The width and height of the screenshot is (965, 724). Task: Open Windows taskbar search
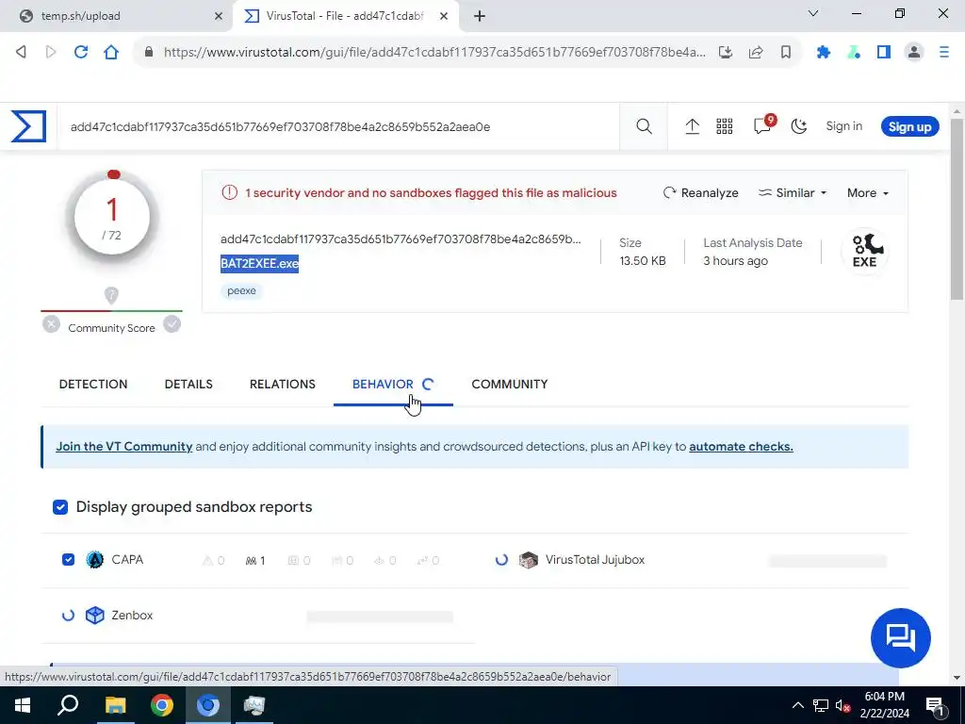tap(68, 705)
